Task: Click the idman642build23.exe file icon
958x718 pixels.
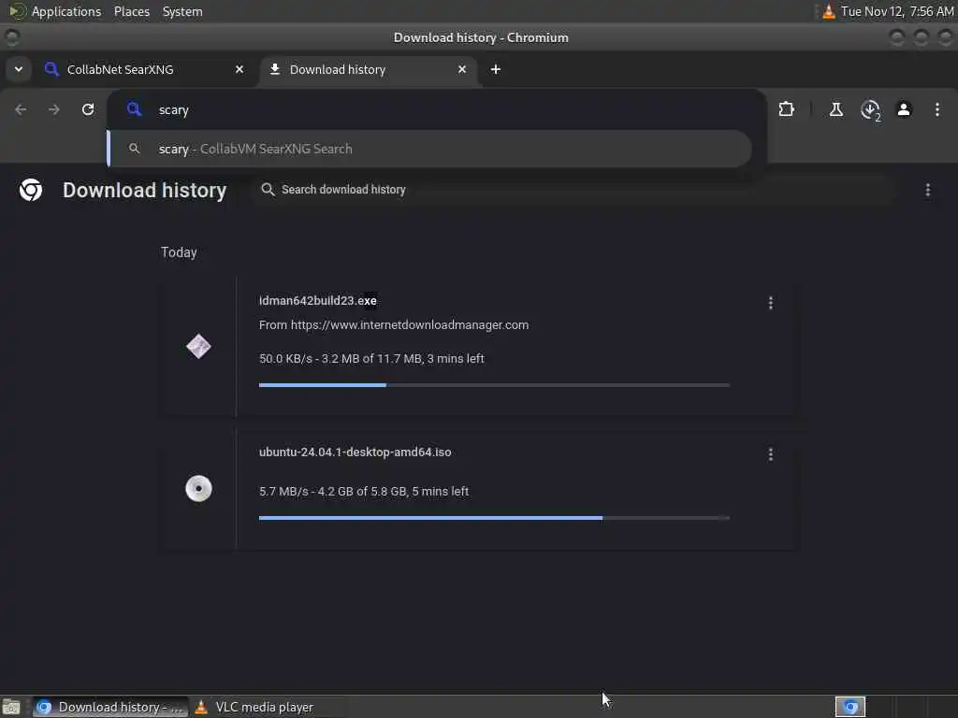Action: tap(198, 347)
